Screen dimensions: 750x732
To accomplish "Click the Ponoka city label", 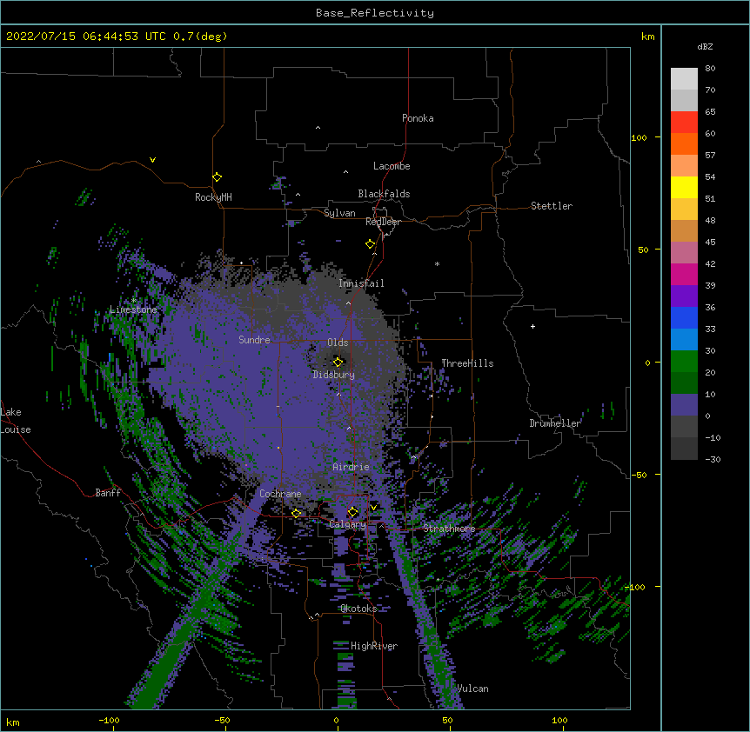I will coord(418,118).
